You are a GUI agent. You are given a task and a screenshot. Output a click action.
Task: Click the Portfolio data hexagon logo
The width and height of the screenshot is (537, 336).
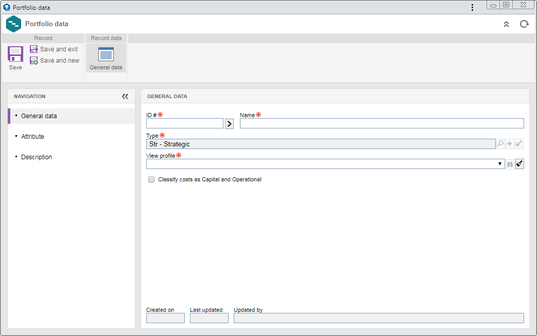(x=14, y=24)
